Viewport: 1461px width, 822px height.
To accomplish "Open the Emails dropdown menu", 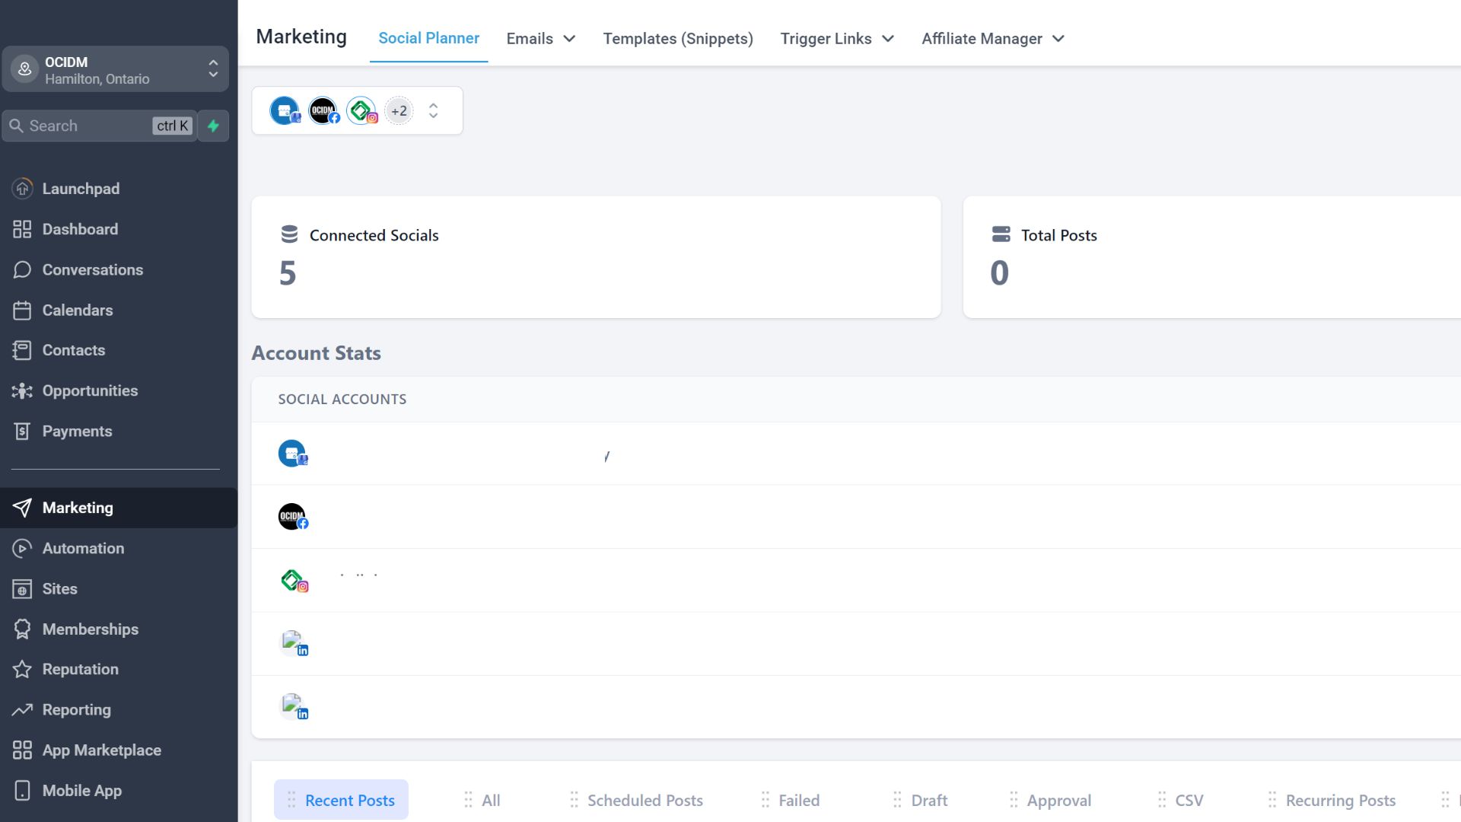I will 540,39.
